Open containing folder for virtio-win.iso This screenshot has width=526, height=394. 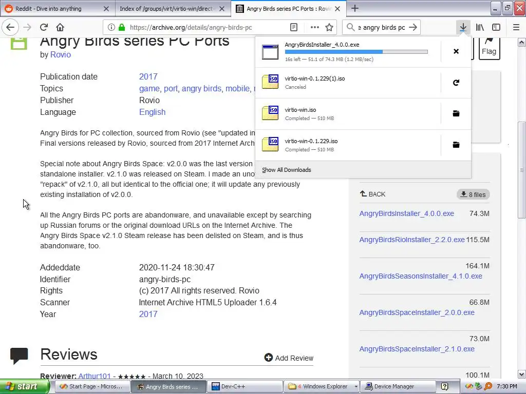click(x=456, y=113)
